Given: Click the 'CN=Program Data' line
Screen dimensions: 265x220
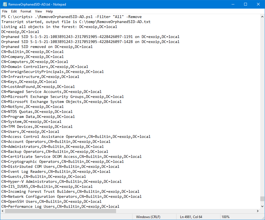Looking at the screenshot, I should click(x=38, y=117).
